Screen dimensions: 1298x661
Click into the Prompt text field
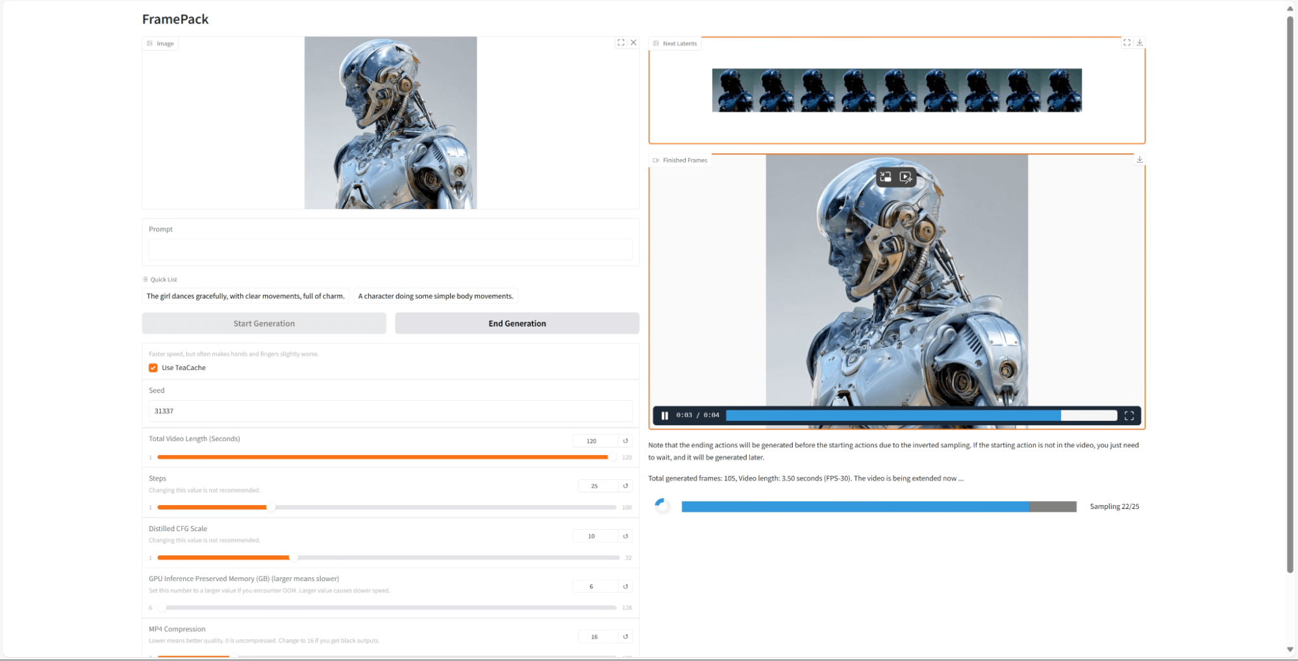(390, 249)
